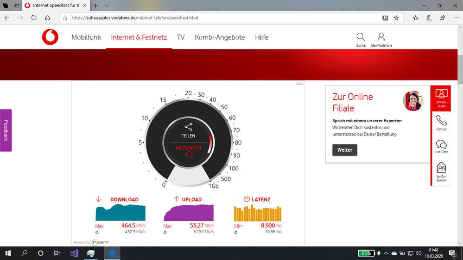The image size is (463, 260).
Task: Expand the tab preview chevron
Action: tap(107, 6)
